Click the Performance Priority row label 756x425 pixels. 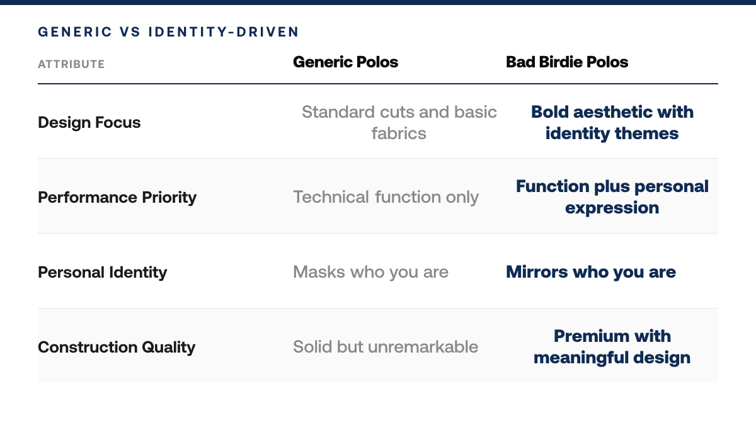click(117, 197)
